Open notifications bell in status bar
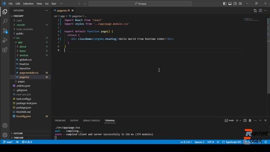The width and height of the screenshot is (270, 152). 266,142
